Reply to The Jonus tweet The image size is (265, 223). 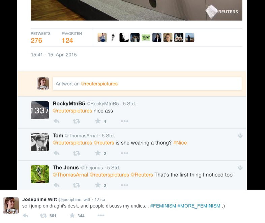click(56, 185)
